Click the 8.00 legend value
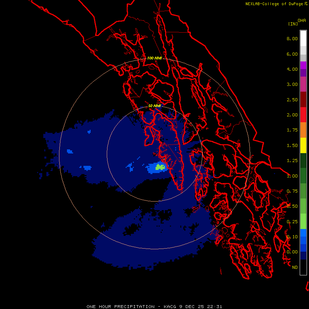The width and height of the screenshot is (309, 309). pyautogui.click(x=292, y=38)
